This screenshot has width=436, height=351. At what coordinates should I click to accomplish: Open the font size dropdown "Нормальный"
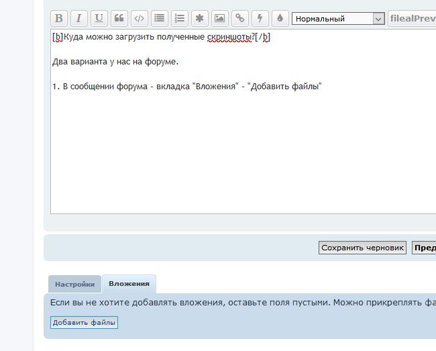pyautogui.click(x=338, y=19)
